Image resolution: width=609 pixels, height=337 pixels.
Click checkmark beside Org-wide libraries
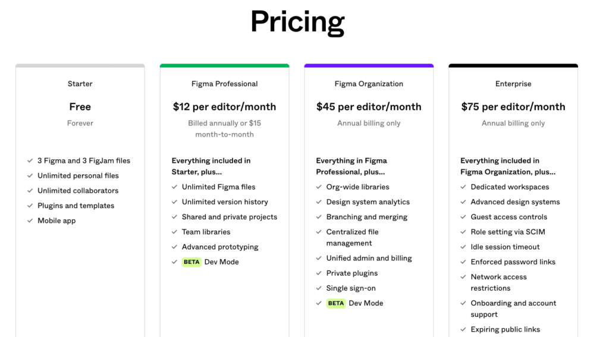click(319, 187)
